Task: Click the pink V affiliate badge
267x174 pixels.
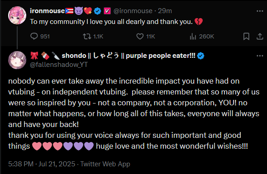Action: click(x=107, y=11)
